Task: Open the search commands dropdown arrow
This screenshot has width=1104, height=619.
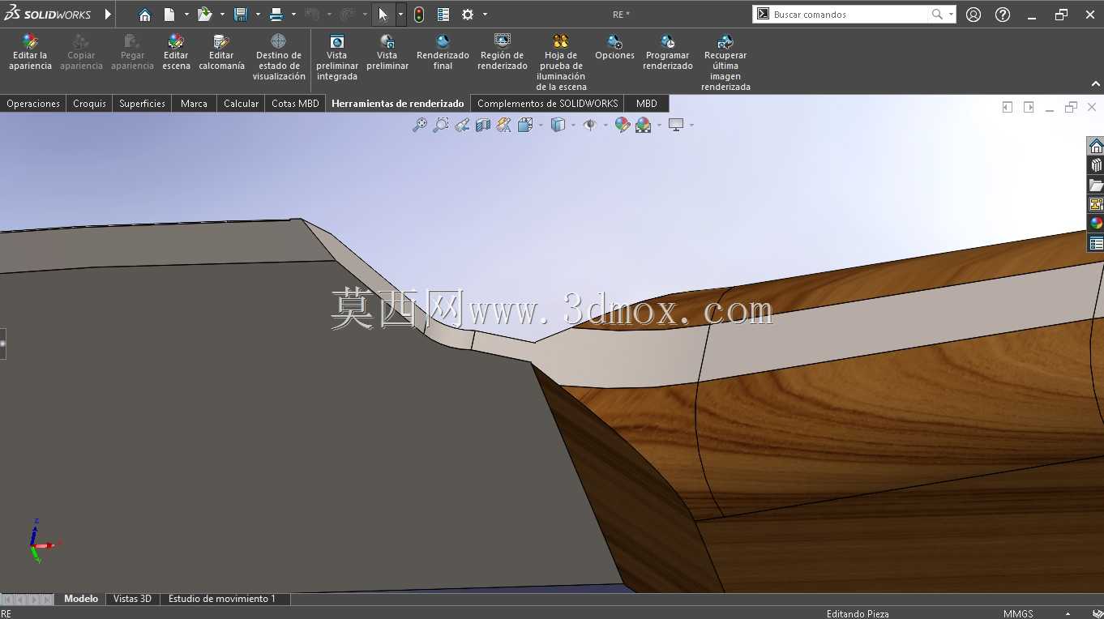Action: (951, 15)
